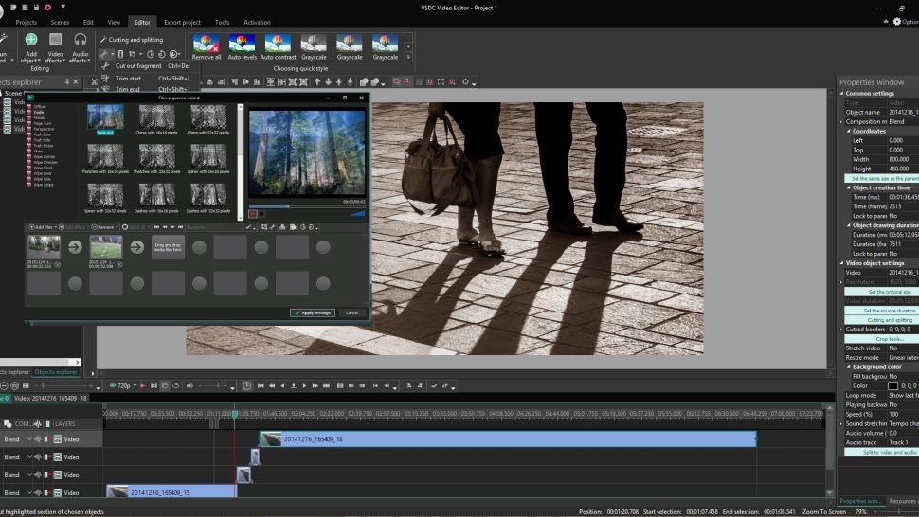Apply the Auto contrast quick style
The width and height of the screenshot is (919, 517).
coord(278,44)
